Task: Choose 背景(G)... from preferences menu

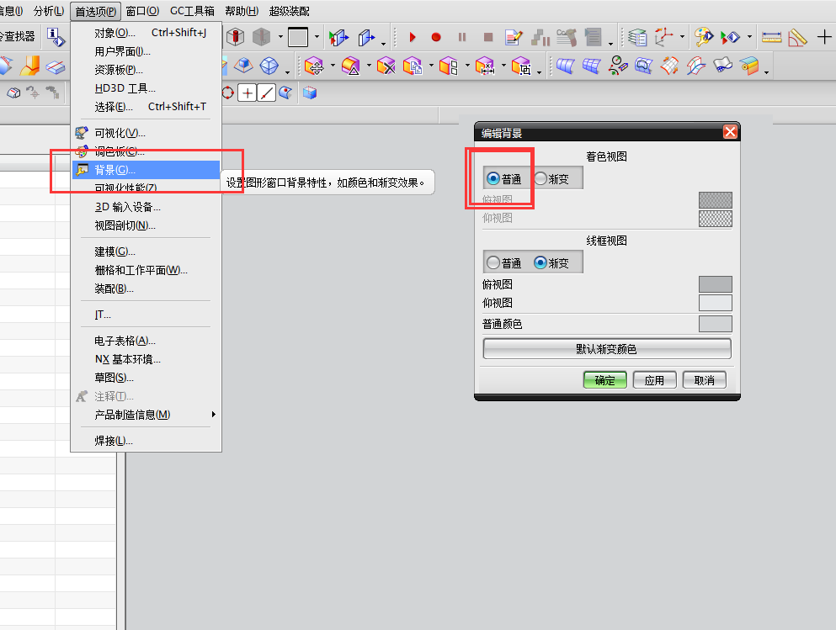Action: (115, 170)
